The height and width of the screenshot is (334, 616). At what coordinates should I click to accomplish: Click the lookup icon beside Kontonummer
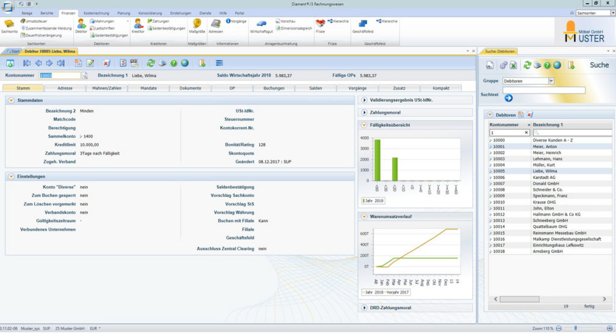click(x=84, y=75)
